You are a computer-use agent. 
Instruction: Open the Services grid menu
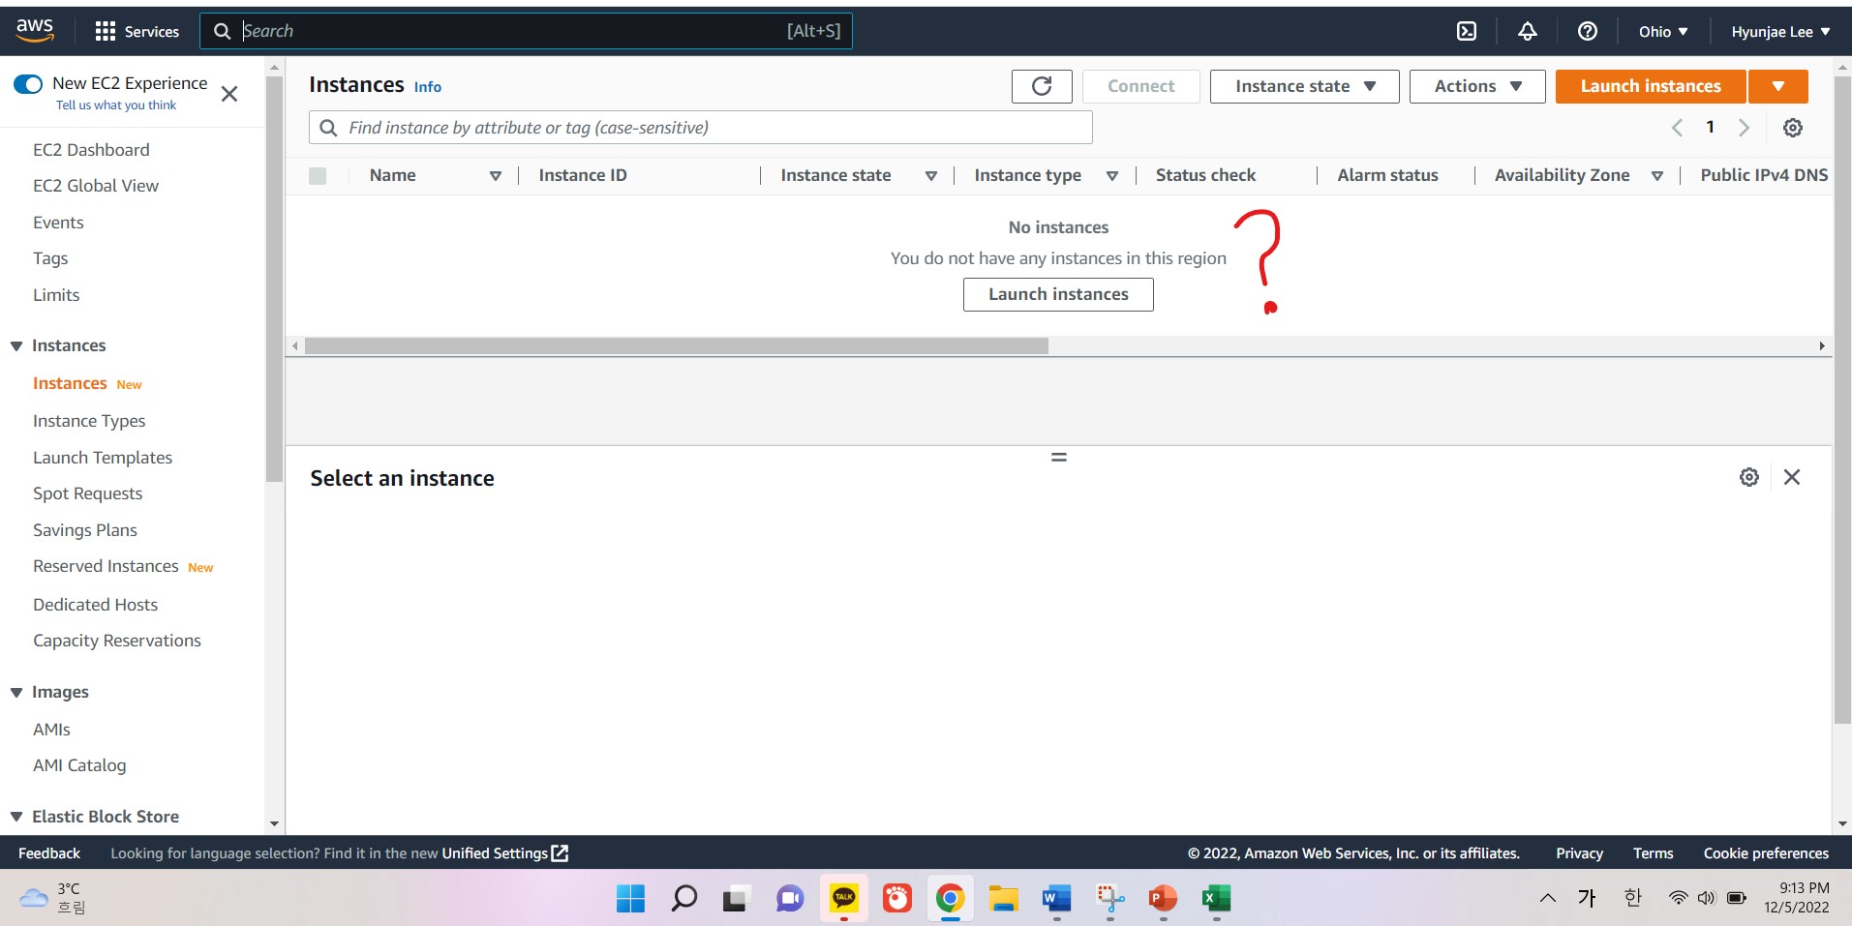coord(137,31)
